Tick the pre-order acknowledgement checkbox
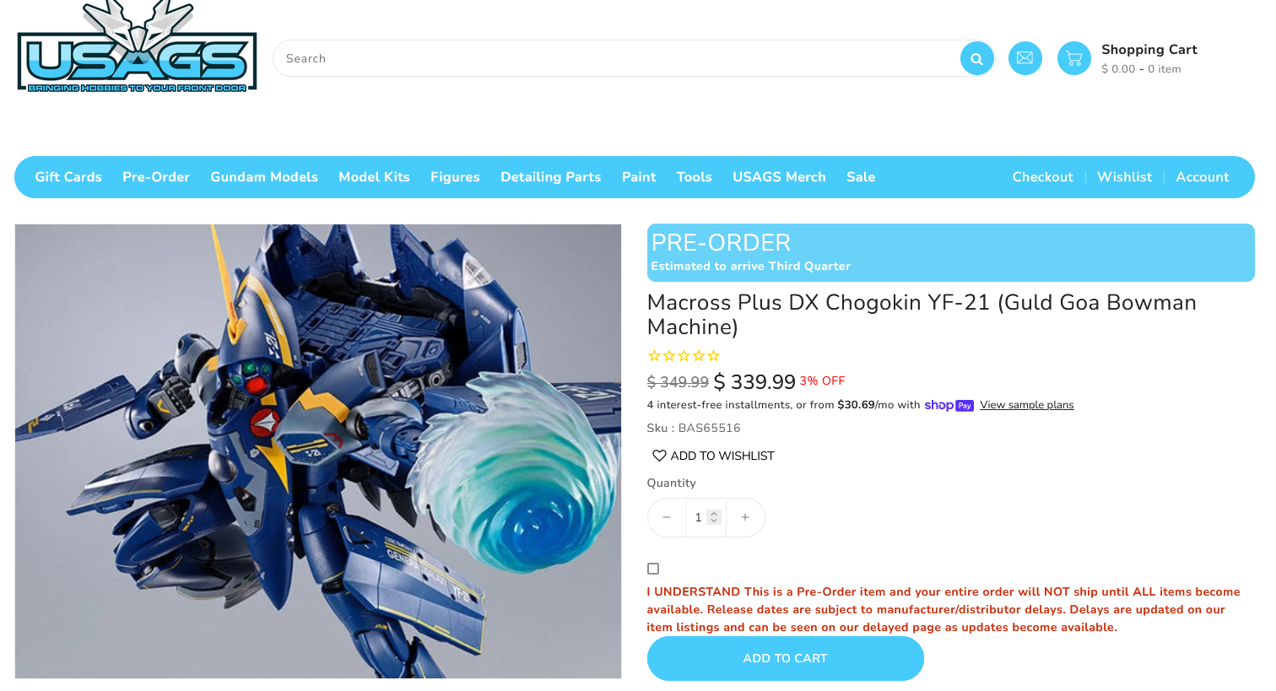Screen dimensions: 1276x691 point(653,569)
